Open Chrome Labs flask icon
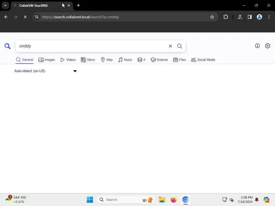275x206 pixels. tap(240, 17)
